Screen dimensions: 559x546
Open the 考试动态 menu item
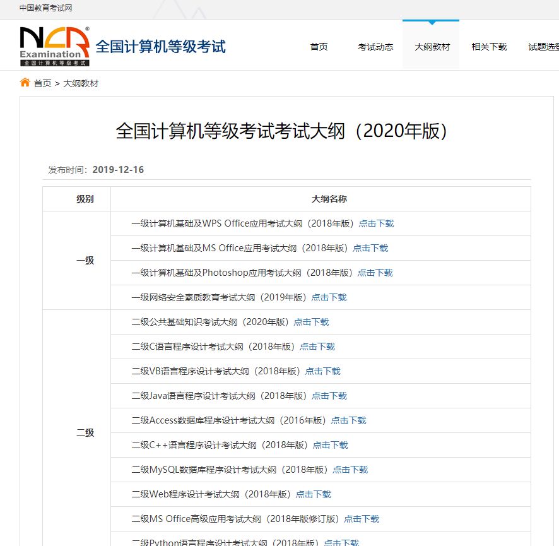click(x=375, y=46)
